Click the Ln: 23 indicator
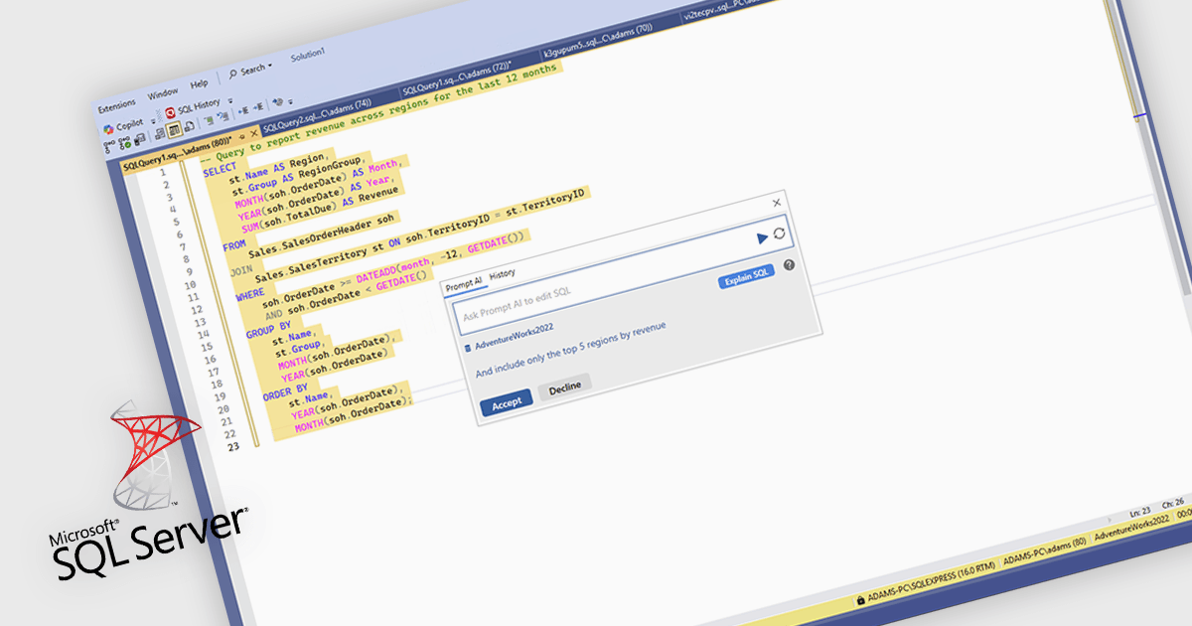This screenshot has width=1192, height=626. point(1139,514)
